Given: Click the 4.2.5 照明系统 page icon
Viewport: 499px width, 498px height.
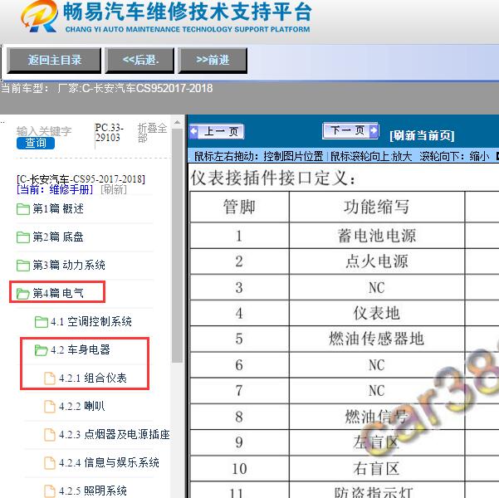Looking at the screenshot, I should tap(50, 491).
